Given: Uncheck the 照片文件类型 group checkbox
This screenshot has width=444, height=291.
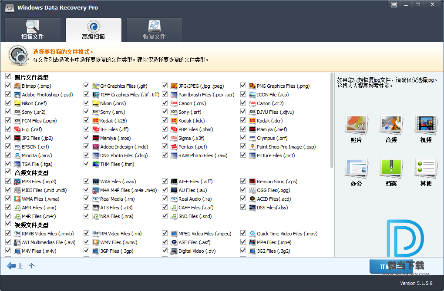Looking at the screenshot, I should pos(8,76).
